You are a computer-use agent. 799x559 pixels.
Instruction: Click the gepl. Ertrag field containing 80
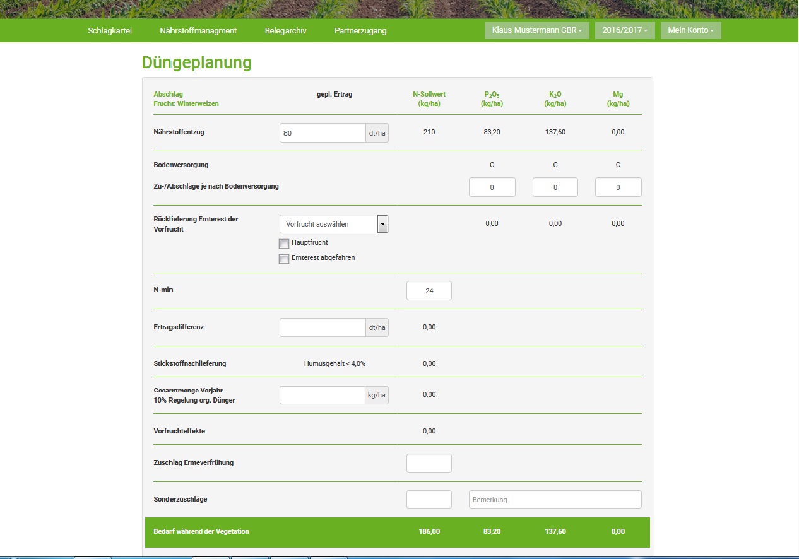click(323, 133)
